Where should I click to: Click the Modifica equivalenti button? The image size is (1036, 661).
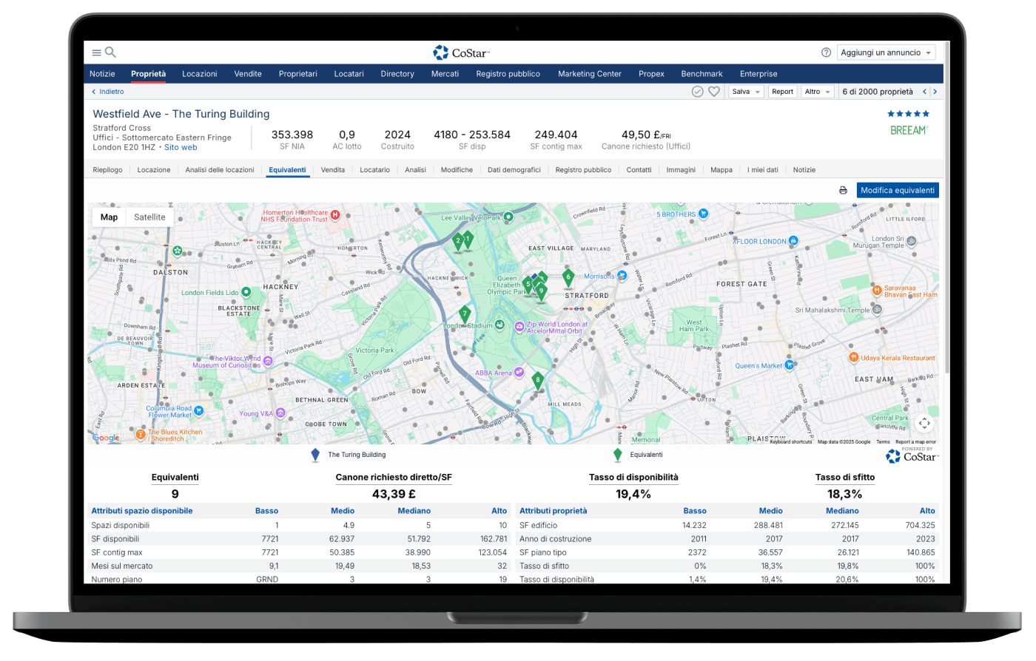(x=898, y=191)
